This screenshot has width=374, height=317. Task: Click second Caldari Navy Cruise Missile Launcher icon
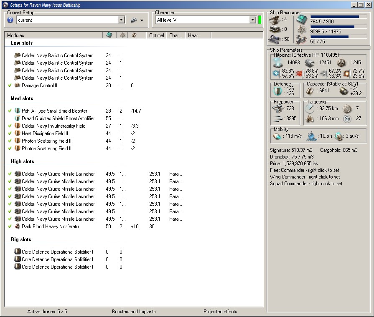[18, 181]
